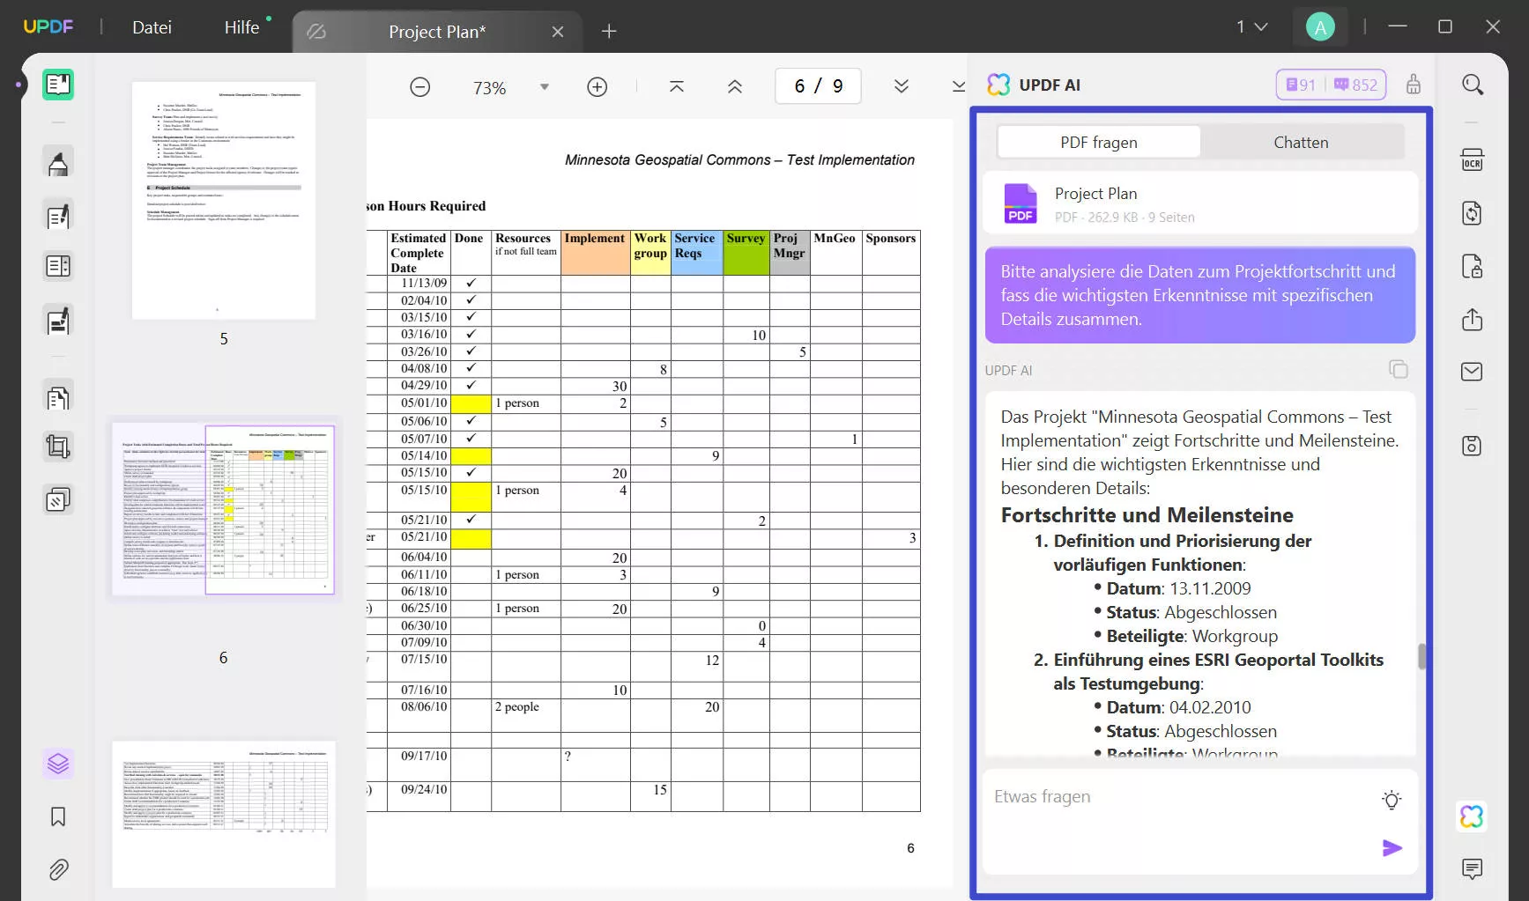This screenshot has height=901, width=1529.
Task: Switch to the PDF fragen tab
Action: click(1099, 142)
